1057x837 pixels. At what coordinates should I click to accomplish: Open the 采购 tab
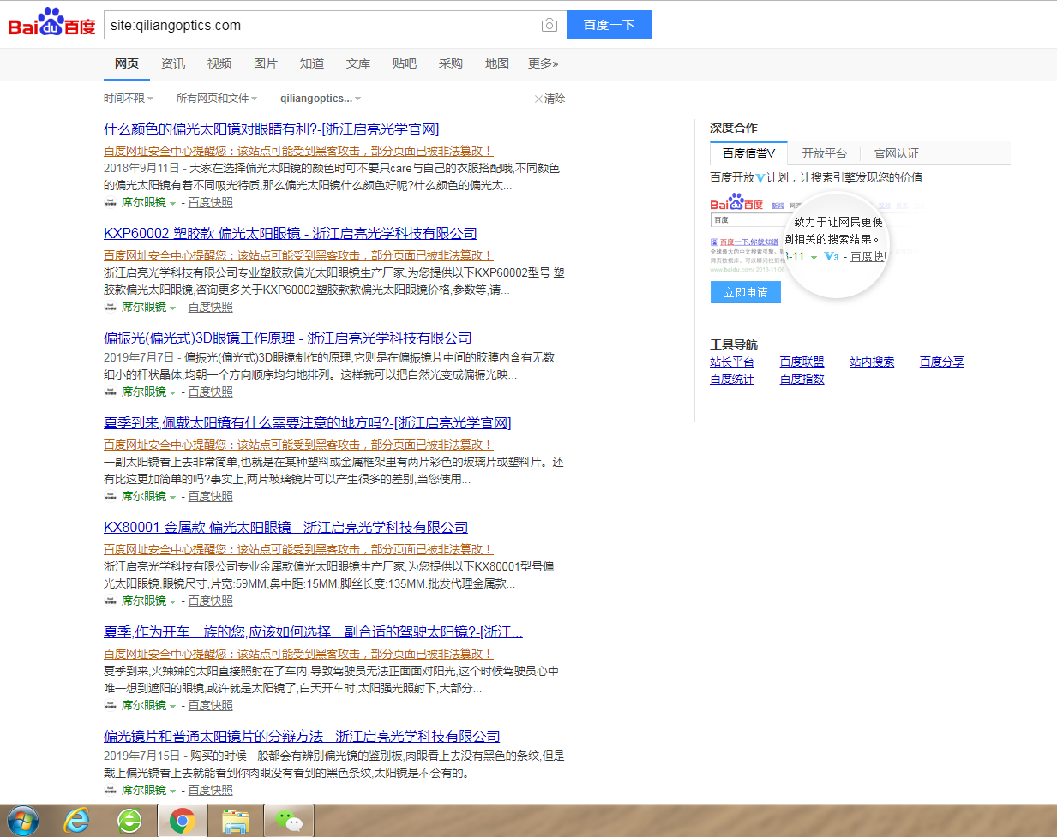point(451,63)
